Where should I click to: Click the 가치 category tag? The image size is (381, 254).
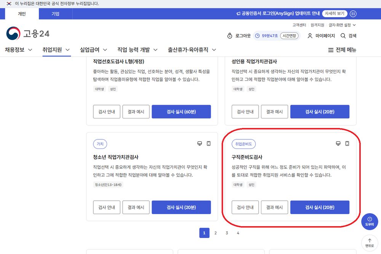click(100, 144)
